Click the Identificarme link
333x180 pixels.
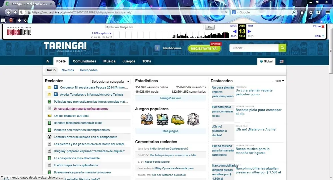pyautogui.click(x=172, y=48)
